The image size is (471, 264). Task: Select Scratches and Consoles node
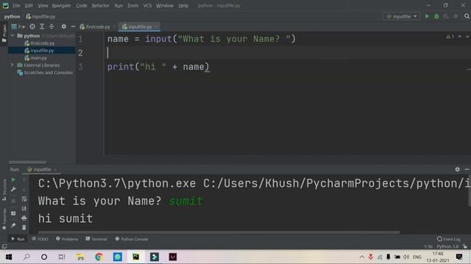(48, 73)
